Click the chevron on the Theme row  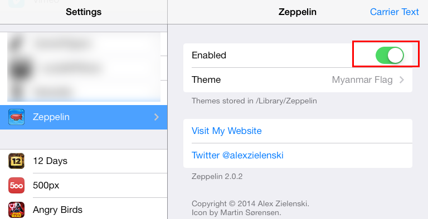[401, 80]
